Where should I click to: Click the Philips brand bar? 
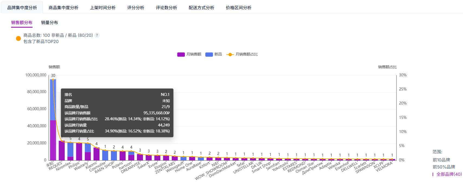pyautogui.click(x=79, y=151)
